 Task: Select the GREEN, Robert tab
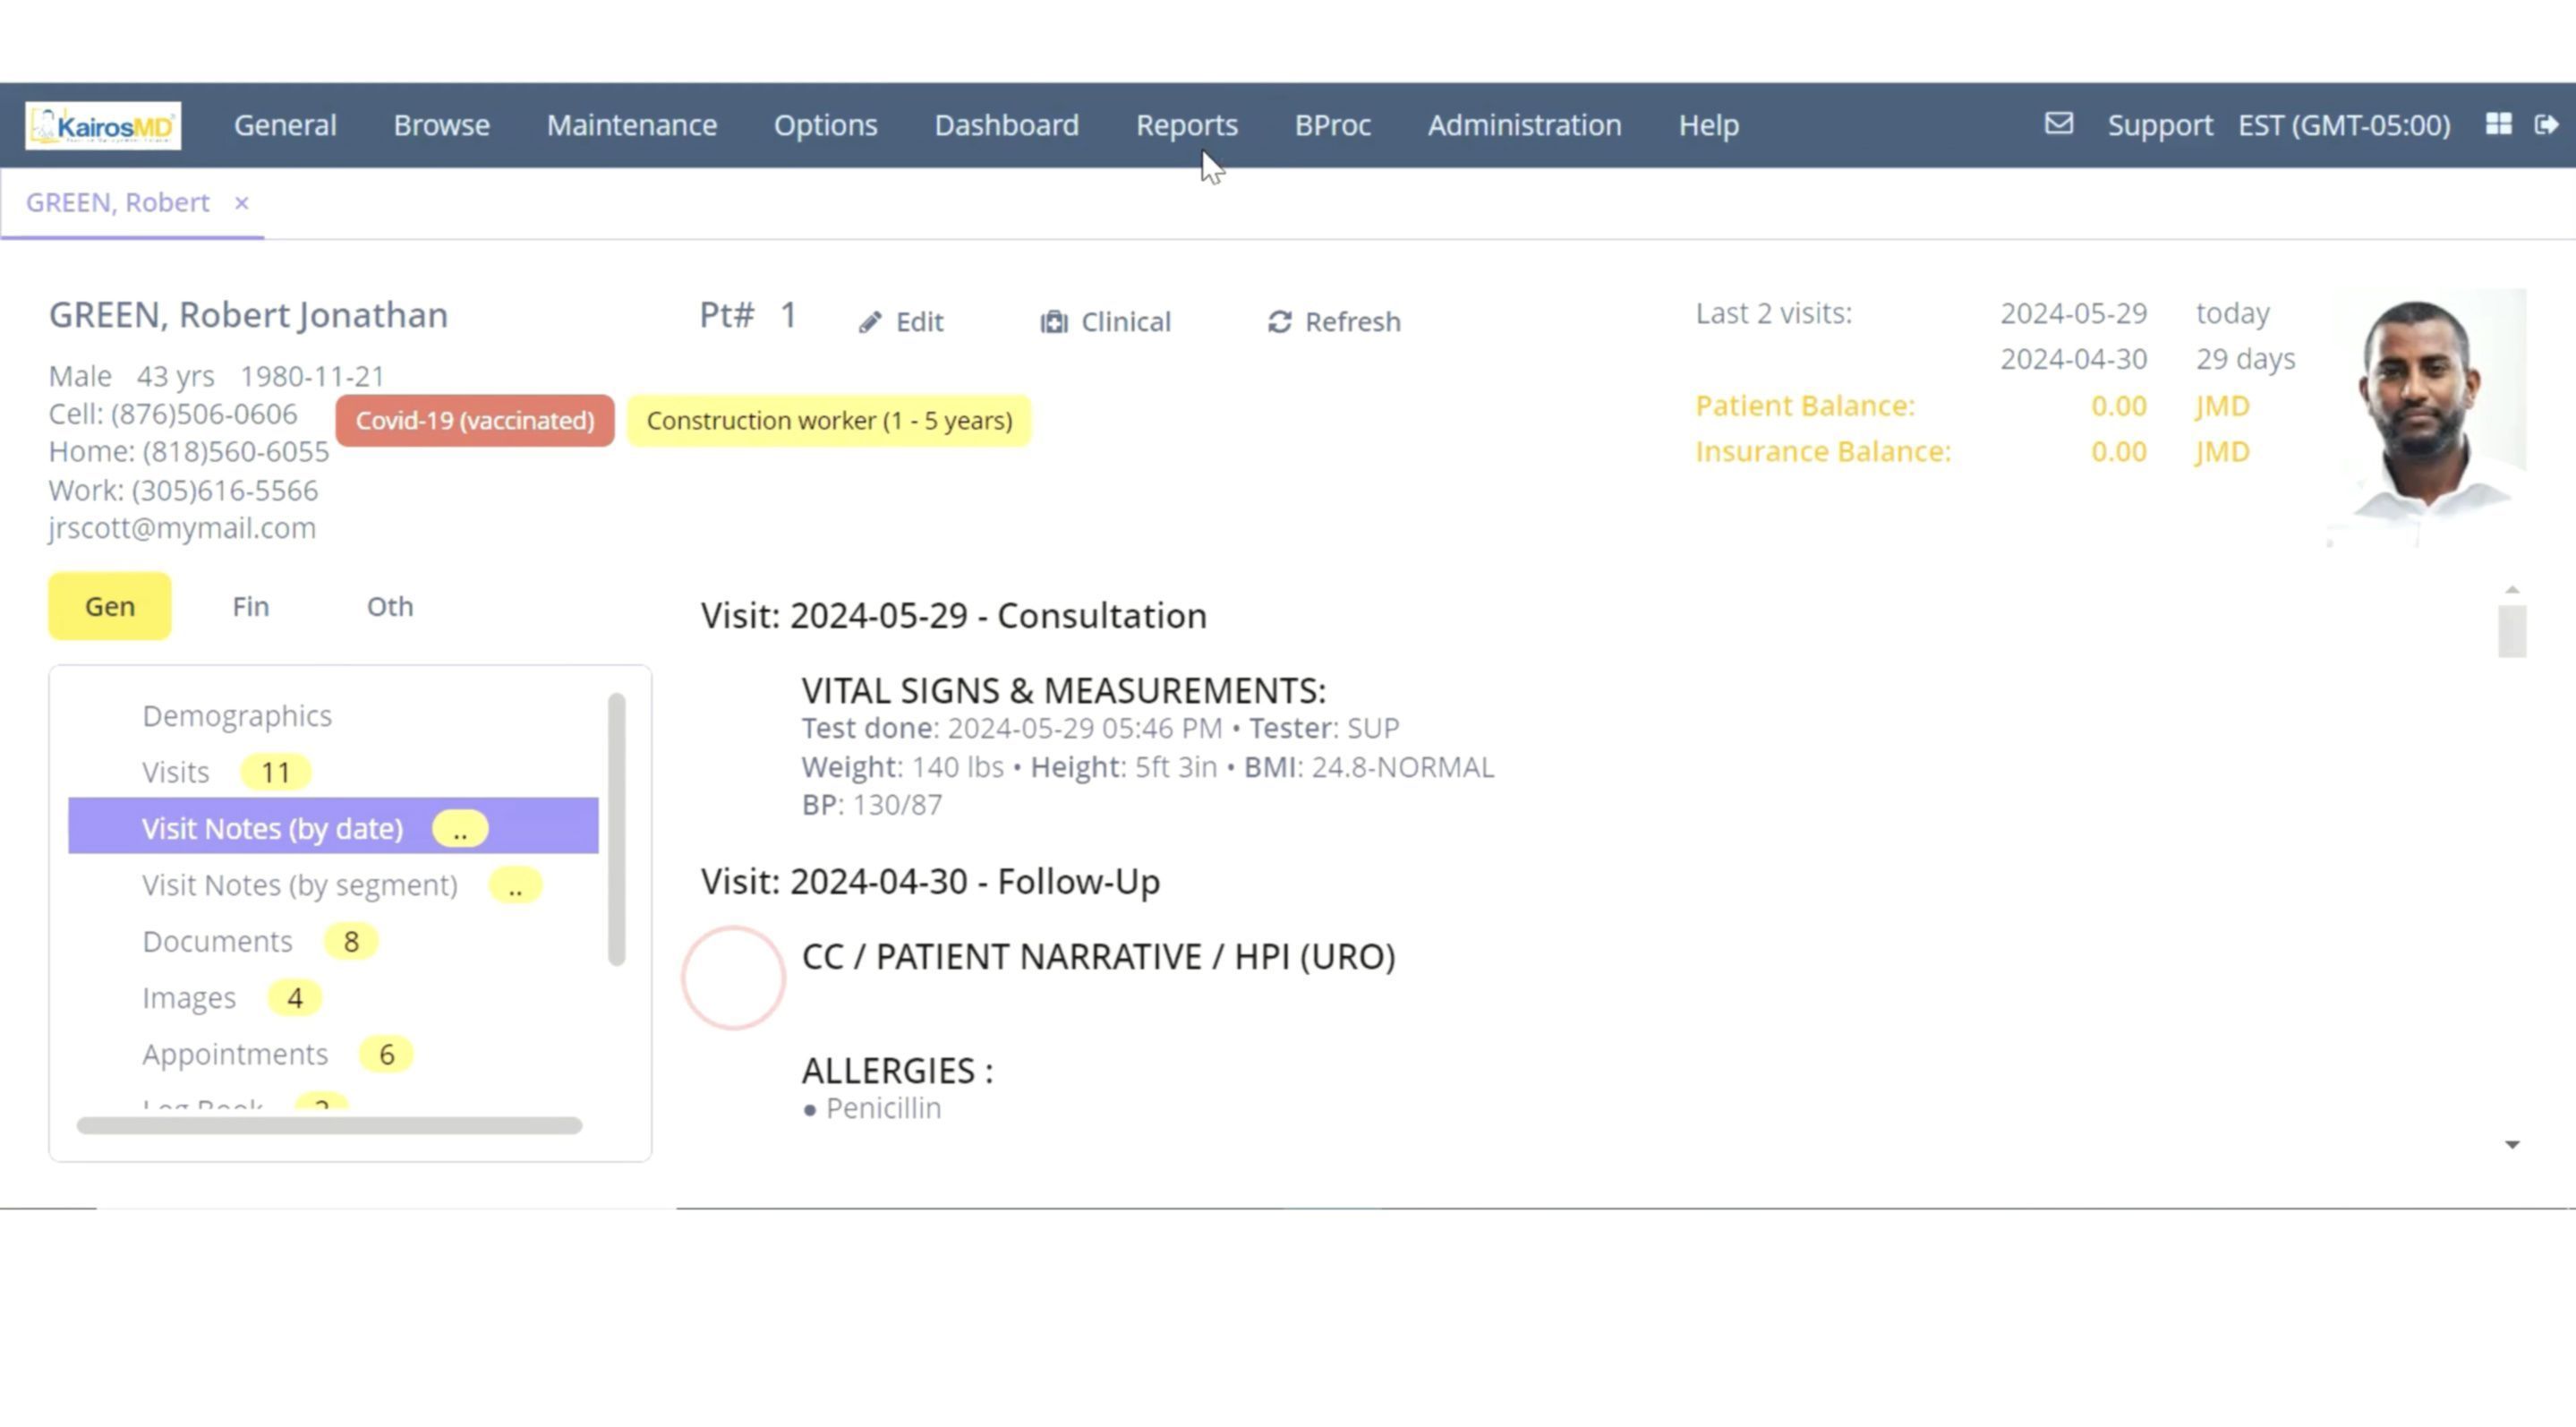[117, 203]
